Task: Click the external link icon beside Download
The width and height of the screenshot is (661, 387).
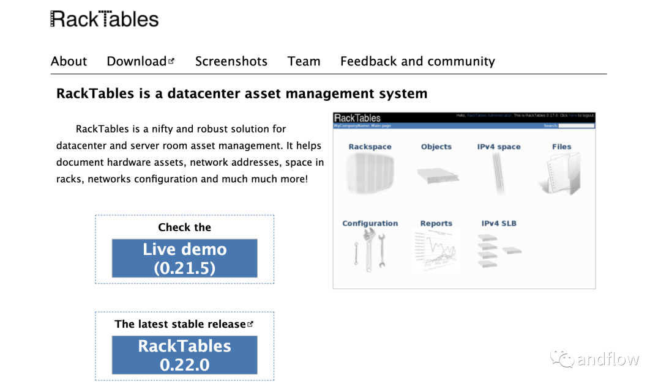Action: [x=171, y=61]
